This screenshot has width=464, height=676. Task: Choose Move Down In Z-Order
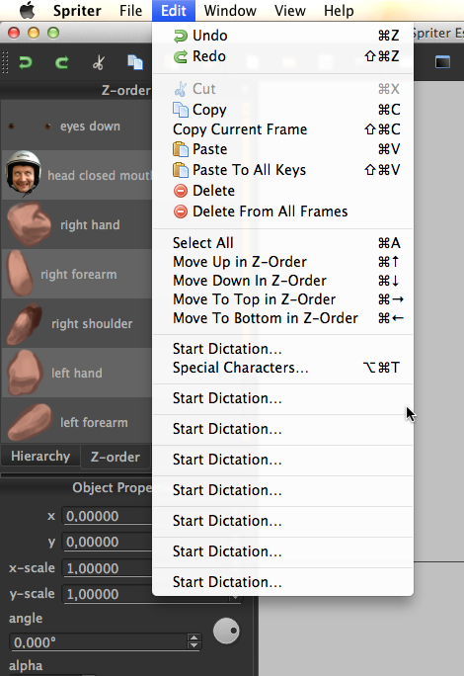click(282, 281)
